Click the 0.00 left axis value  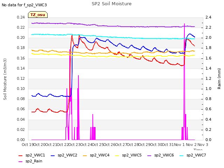click(x=21, y=140)
